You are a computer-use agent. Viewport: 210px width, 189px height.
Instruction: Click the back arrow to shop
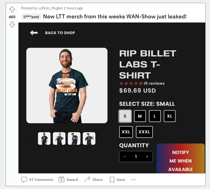coord(34,33)
